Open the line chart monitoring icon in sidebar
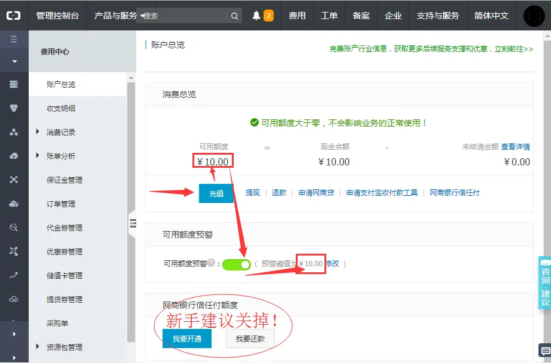The height and width of the screenshot is (363, 551). pos(14,276)
